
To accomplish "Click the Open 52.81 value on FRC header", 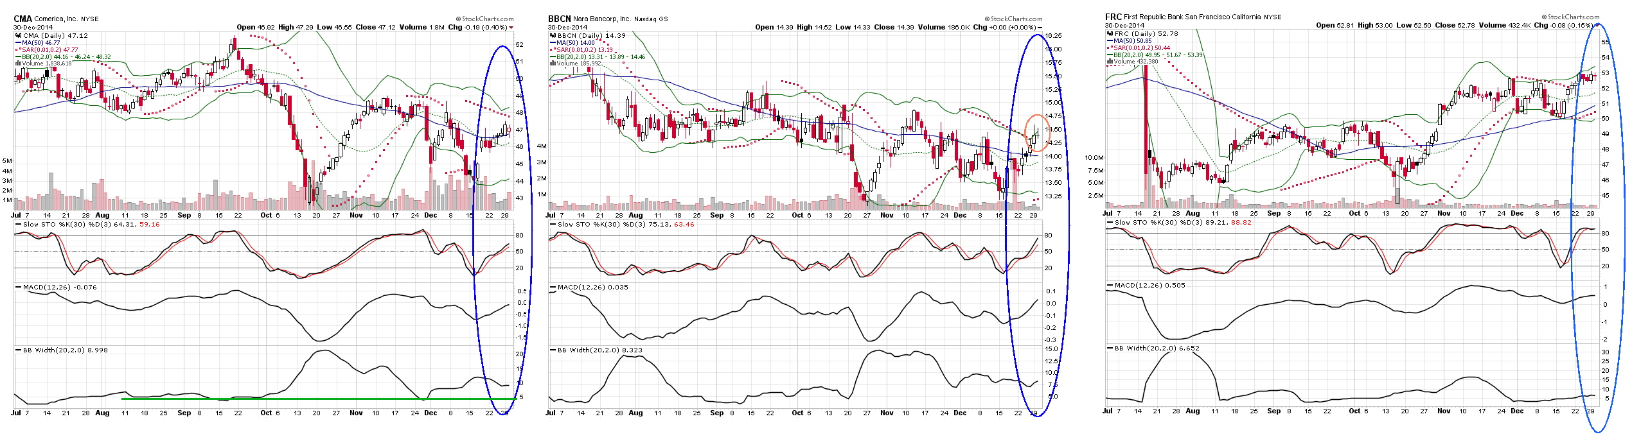I will tap(1335, 25).
